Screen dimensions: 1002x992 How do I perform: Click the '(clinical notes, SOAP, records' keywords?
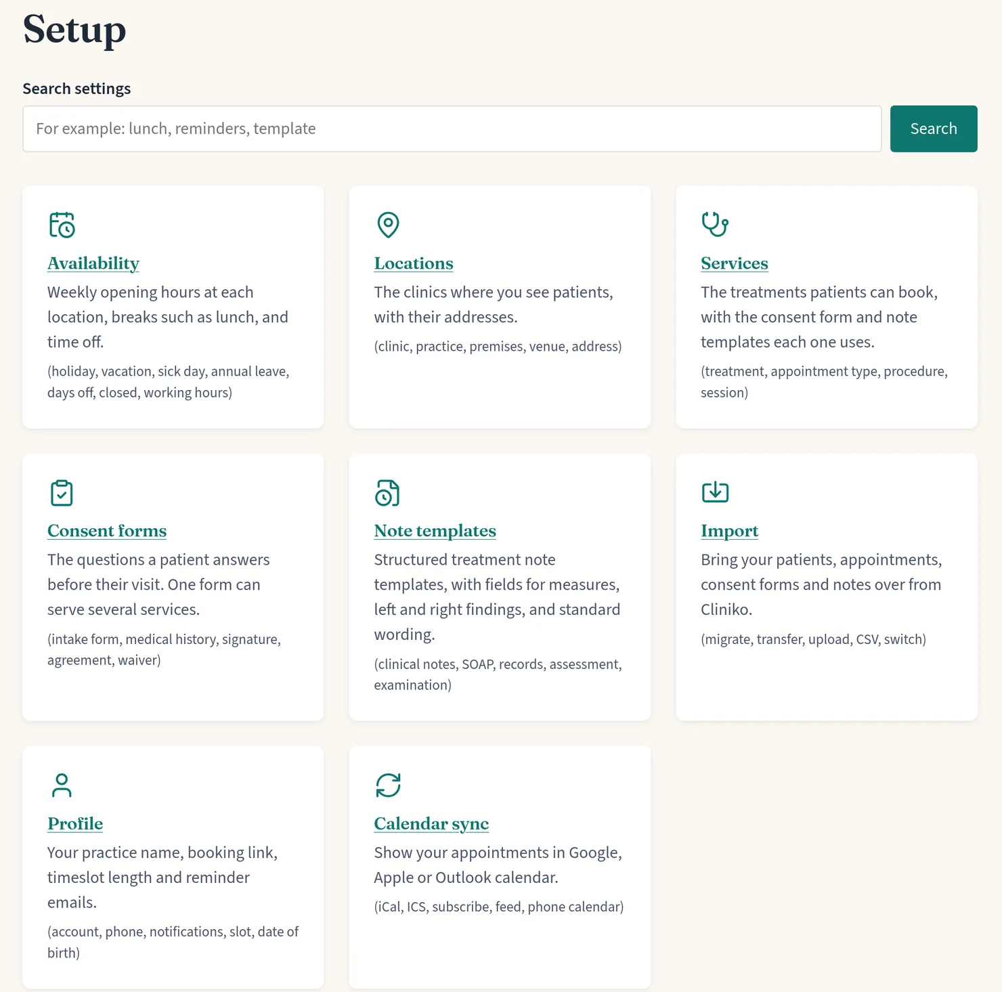(498, 674)
